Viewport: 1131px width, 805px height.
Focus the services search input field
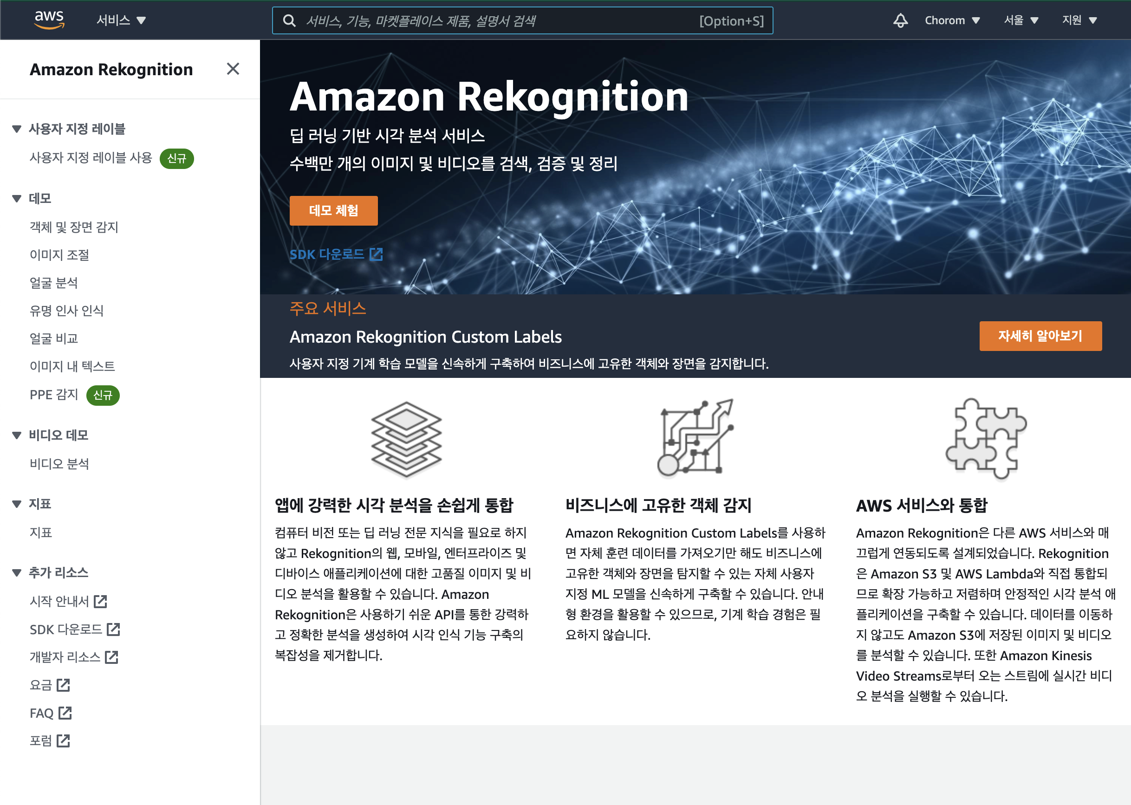(495, 21)
